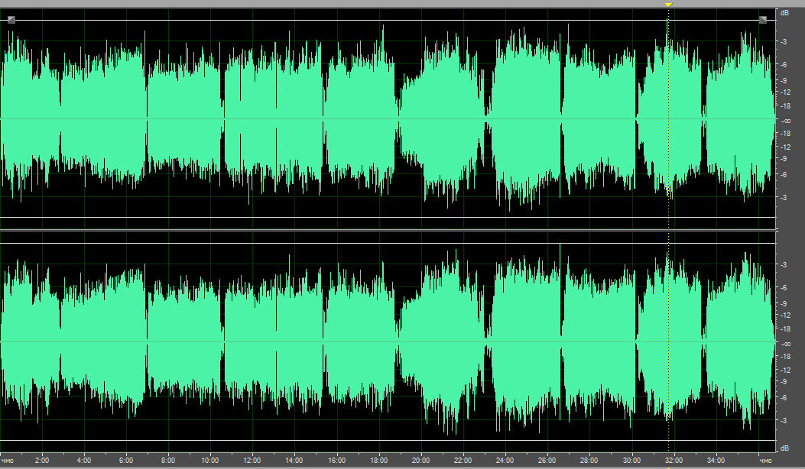Click the bottom channel's lower -3 dB label
This screenshot has height=469, width=805.
coord(784,421)
